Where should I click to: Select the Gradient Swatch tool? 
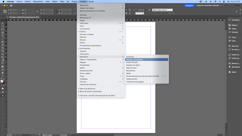(x=2, y=60)
